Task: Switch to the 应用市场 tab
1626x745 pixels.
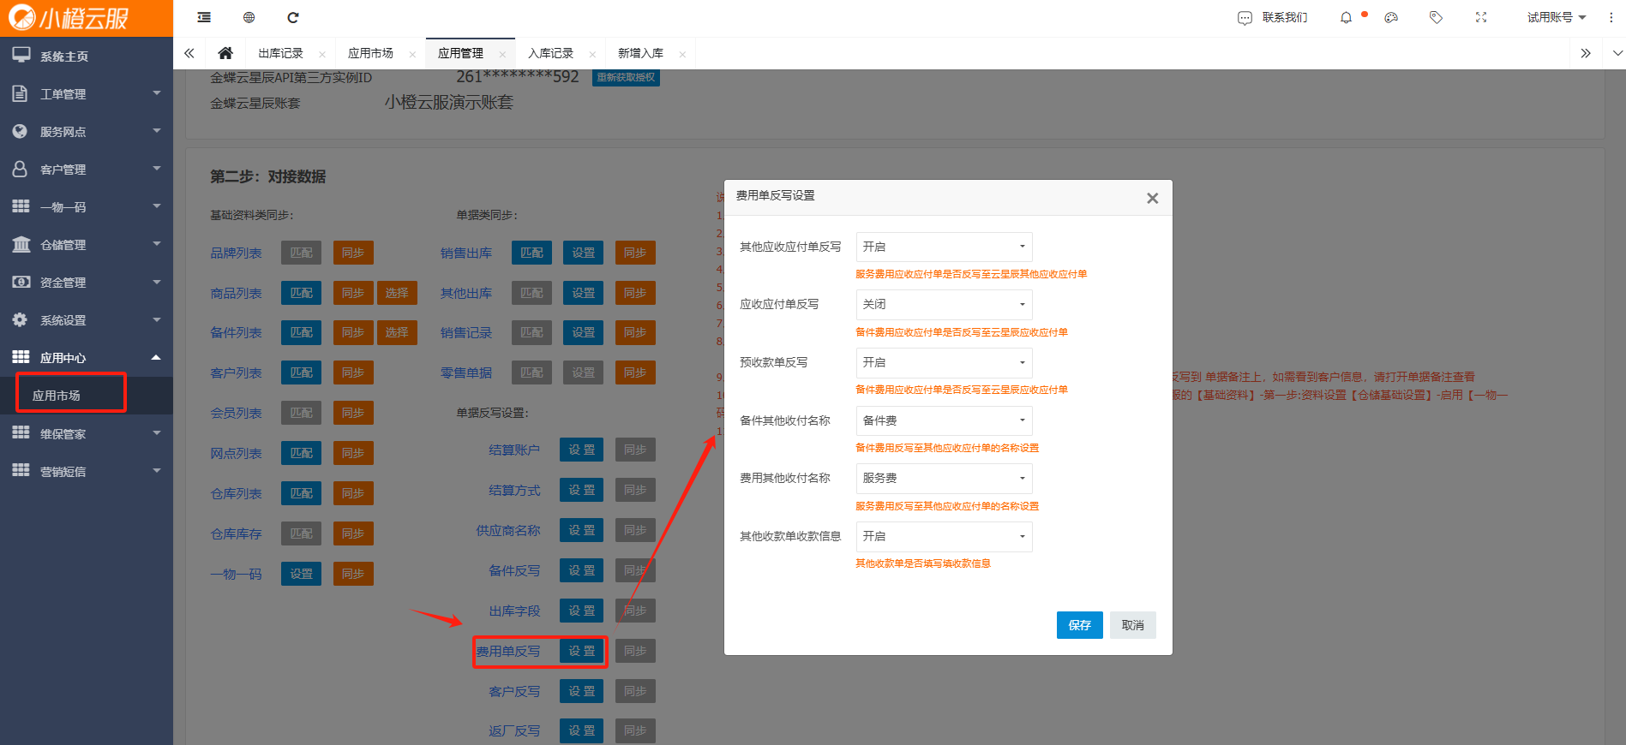Action: (370, 53)
